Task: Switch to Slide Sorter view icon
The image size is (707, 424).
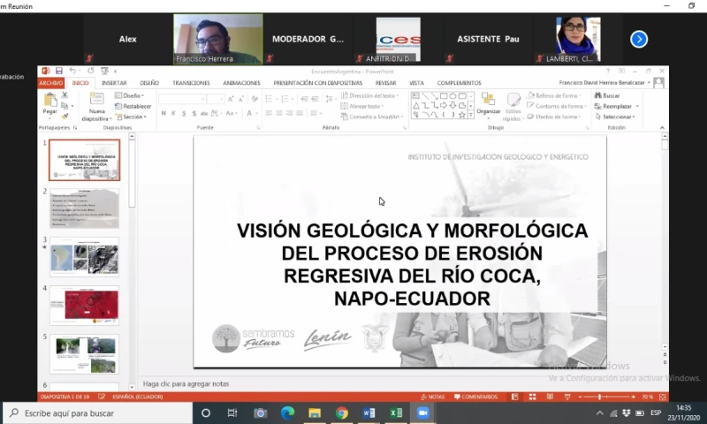Action: coord(533,397)
